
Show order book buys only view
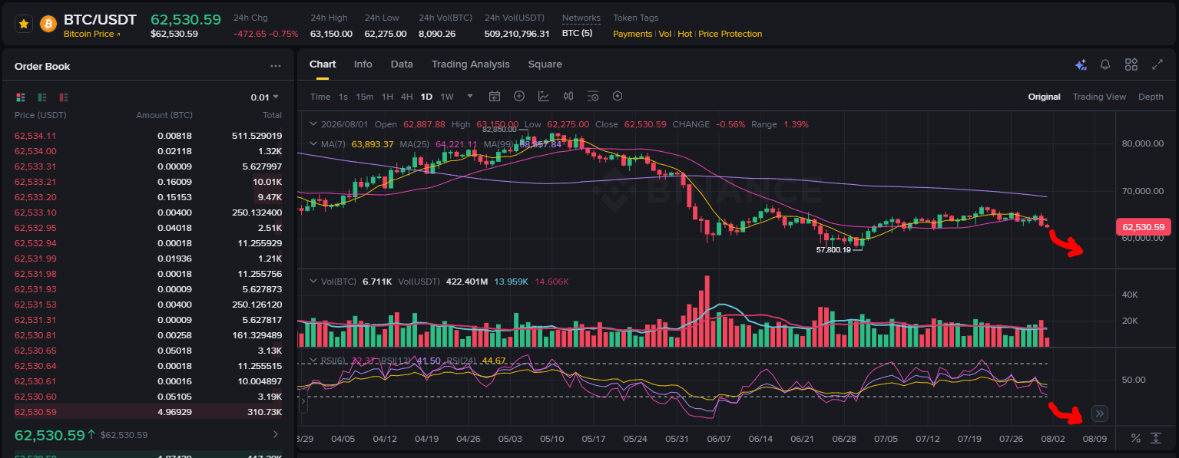click(42, 97)
